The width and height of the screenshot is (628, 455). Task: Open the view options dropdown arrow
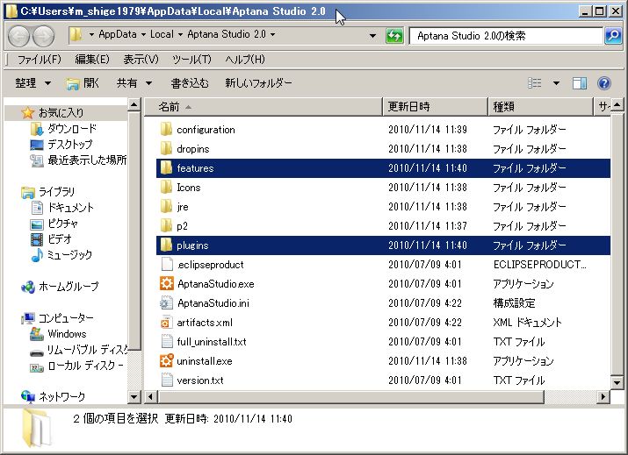(x=556, y=83)
